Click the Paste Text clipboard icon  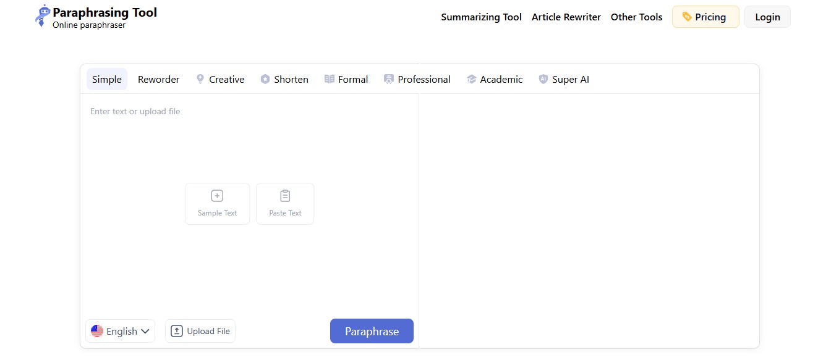coord(285,196)
